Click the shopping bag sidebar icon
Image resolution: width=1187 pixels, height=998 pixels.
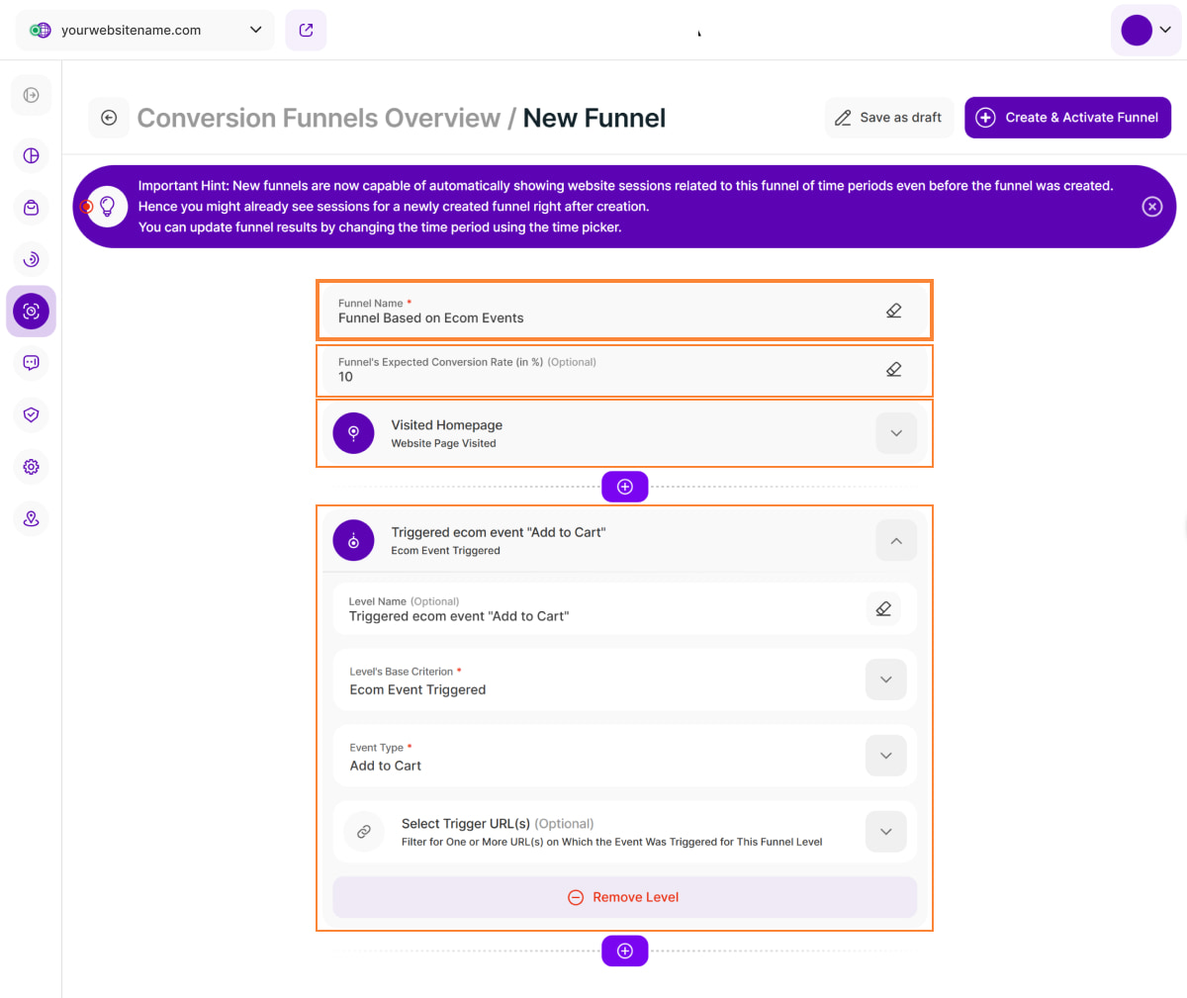pos(31,208)
